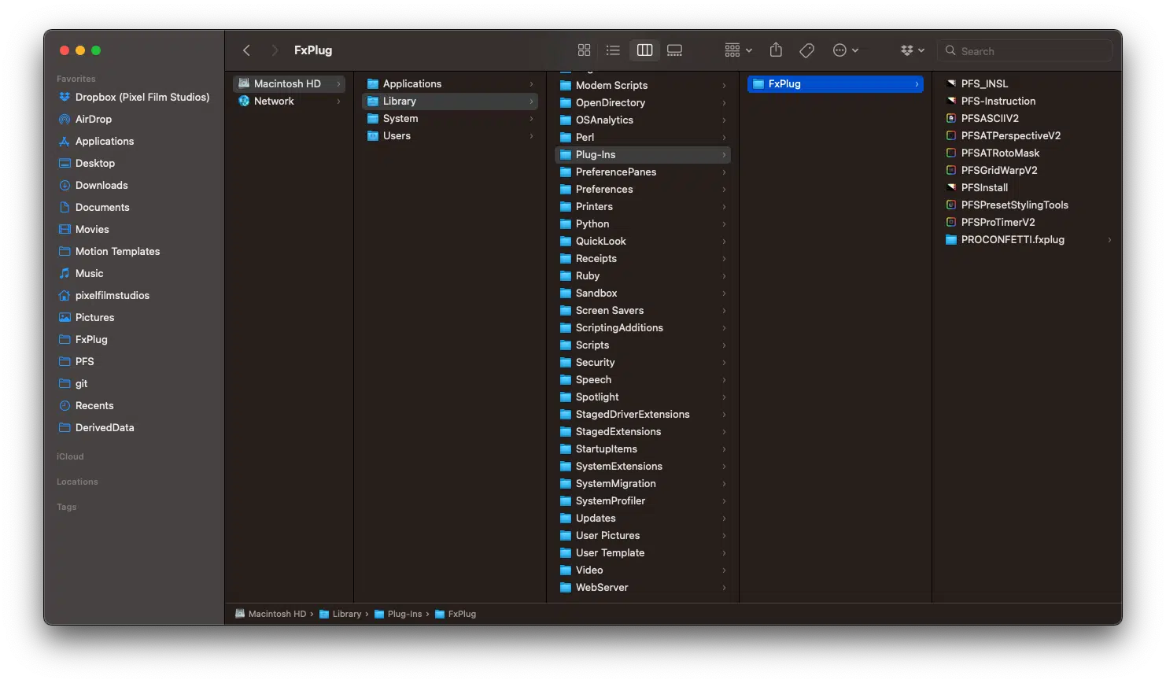
Task: Click Library in the path bar
Action: click(340, 614)
